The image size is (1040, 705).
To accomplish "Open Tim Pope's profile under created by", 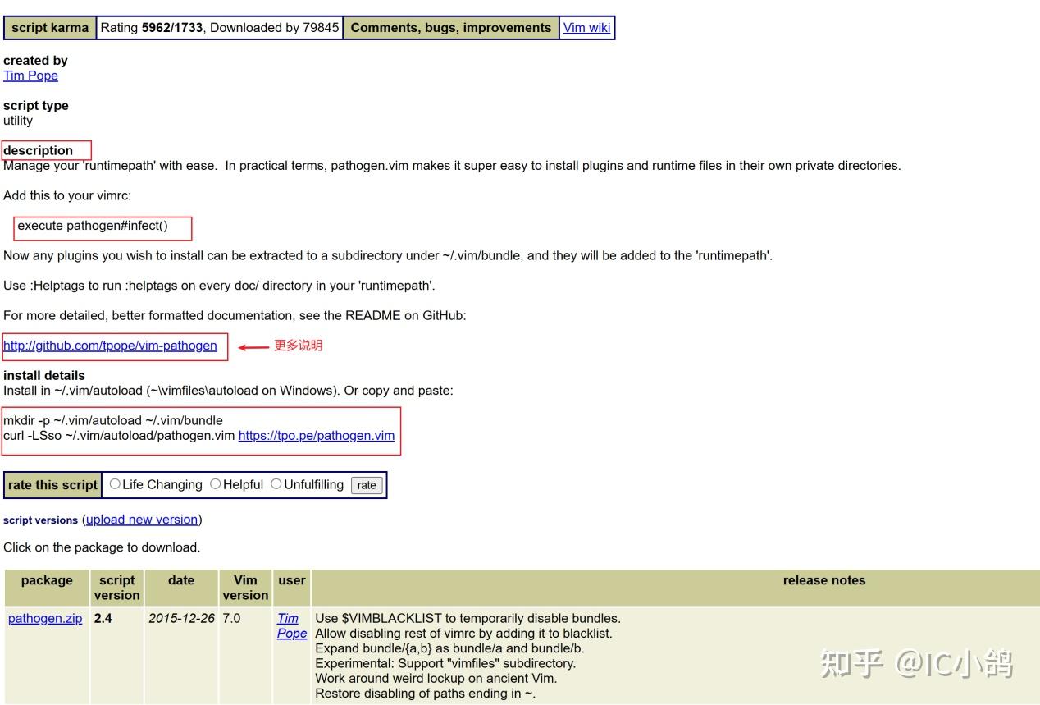I will coord(30,76).
